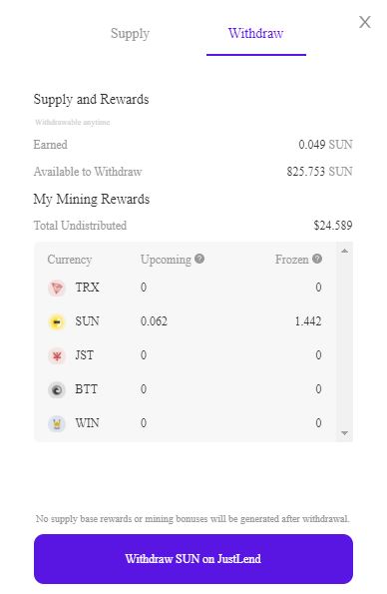Click the TRX currency icon
This screenshot has width=387, height=594.
[x=57, y=289]
